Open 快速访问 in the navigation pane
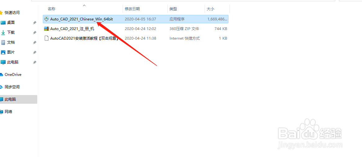362x157 pixels. point(12,13)
